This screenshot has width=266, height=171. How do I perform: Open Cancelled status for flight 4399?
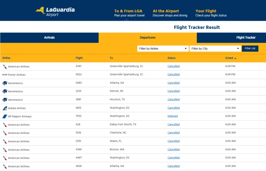pyautogui.click(x=173, y=149)
